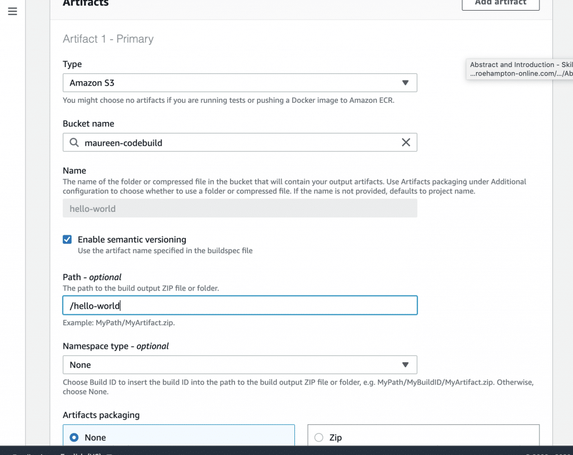Image resolution: width=573 pixels, height=455 pixels.
Task: Select the Zip artifacts packaging radio button
Action: pyautogui.click(x=319, y=438)
